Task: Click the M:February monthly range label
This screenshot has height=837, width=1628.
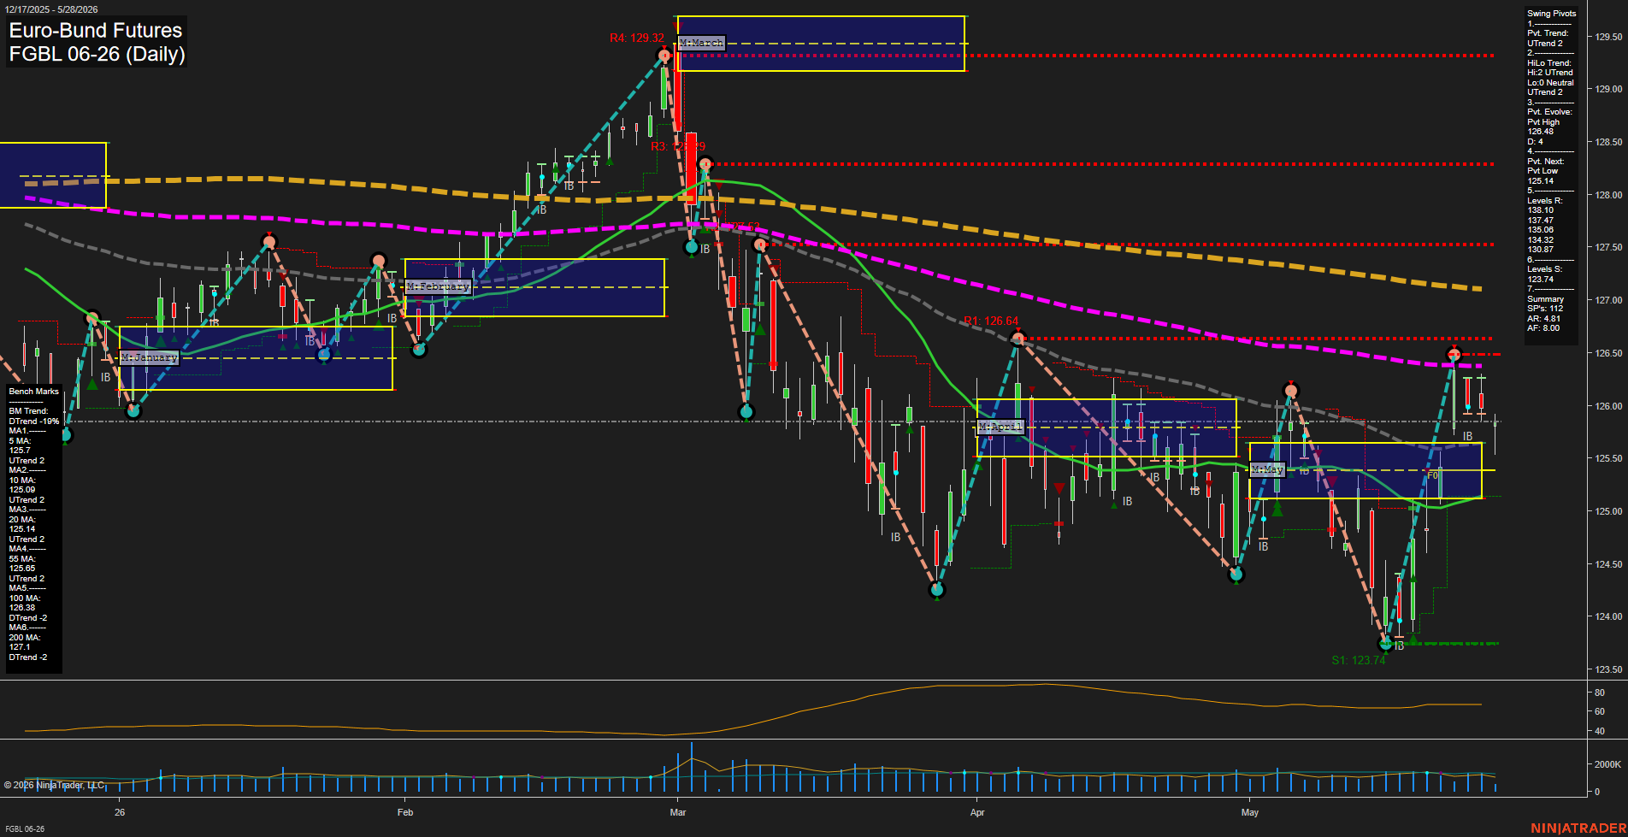Action: pyautogui.click(x=439, y=286)
